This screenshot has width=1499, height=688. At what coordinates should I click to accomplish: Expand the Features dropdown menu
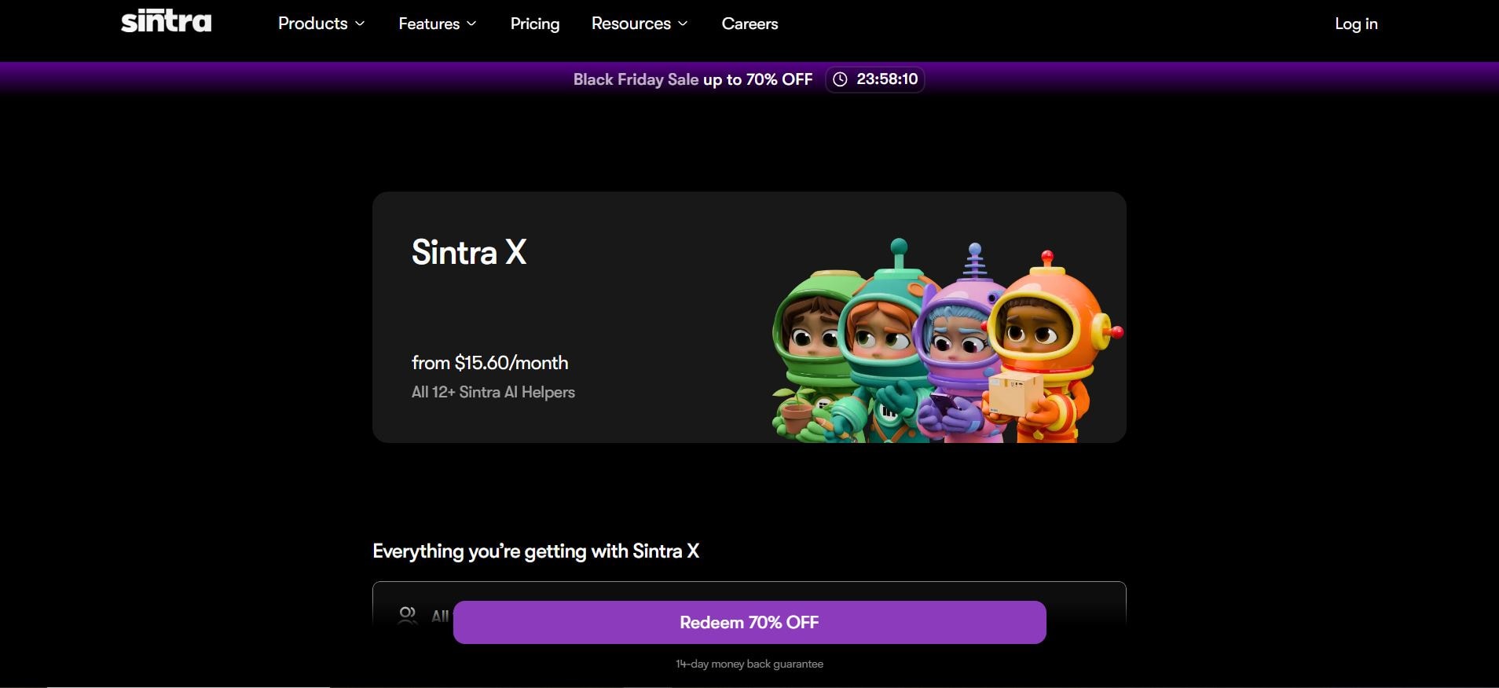(x=438, y=24)
